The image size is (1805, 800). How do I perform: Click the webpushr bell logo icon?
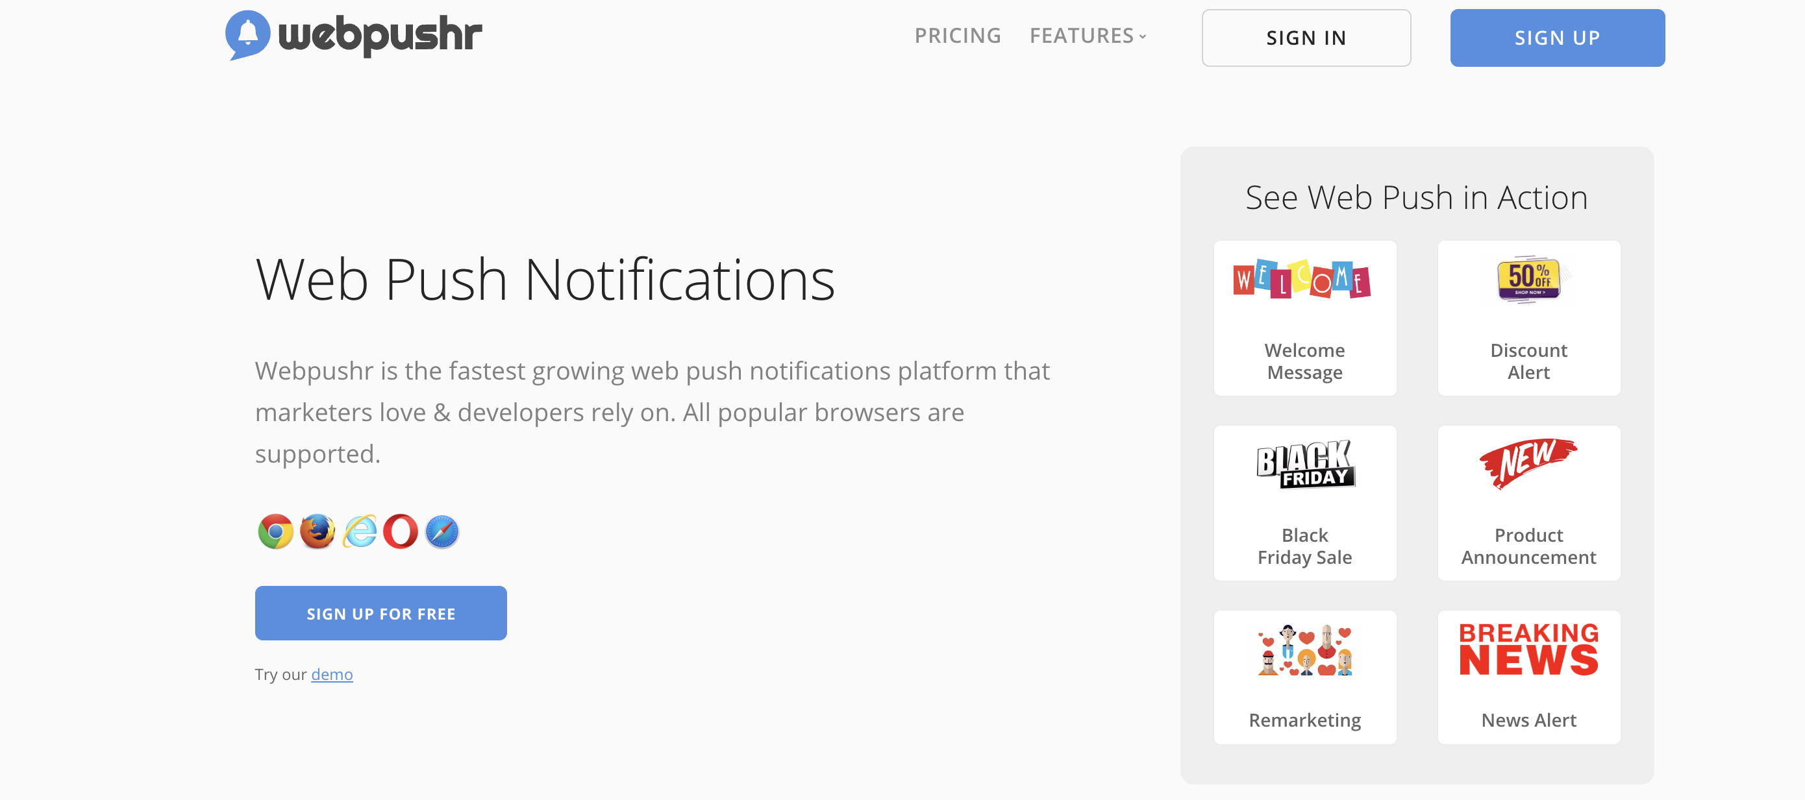[247, 35]
